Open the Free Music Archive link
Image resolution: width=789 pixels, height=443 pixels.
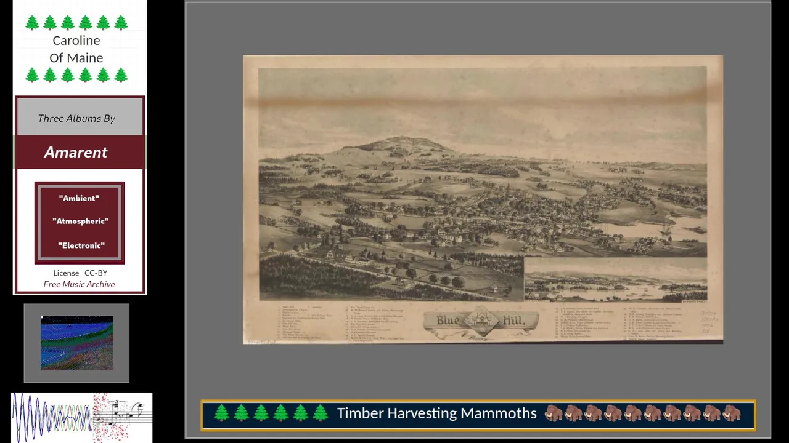click(79, 284)
